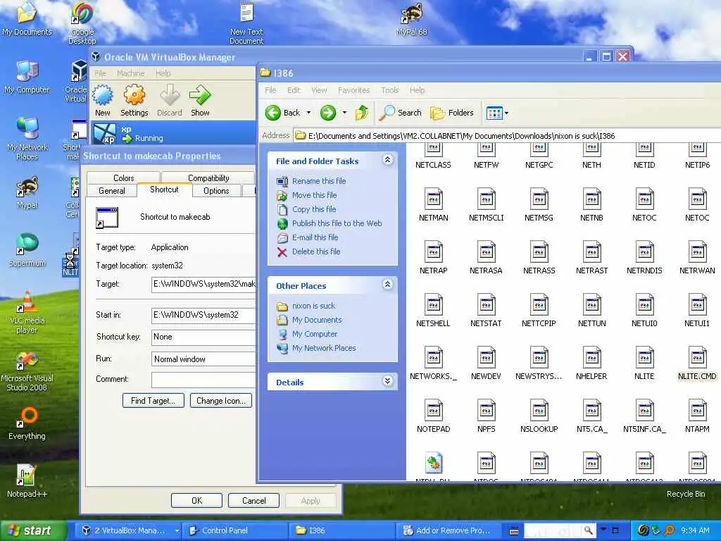Screen dimensions: 721x541
Task: Open Search in the I386 window
Action: tap(400, 113)
